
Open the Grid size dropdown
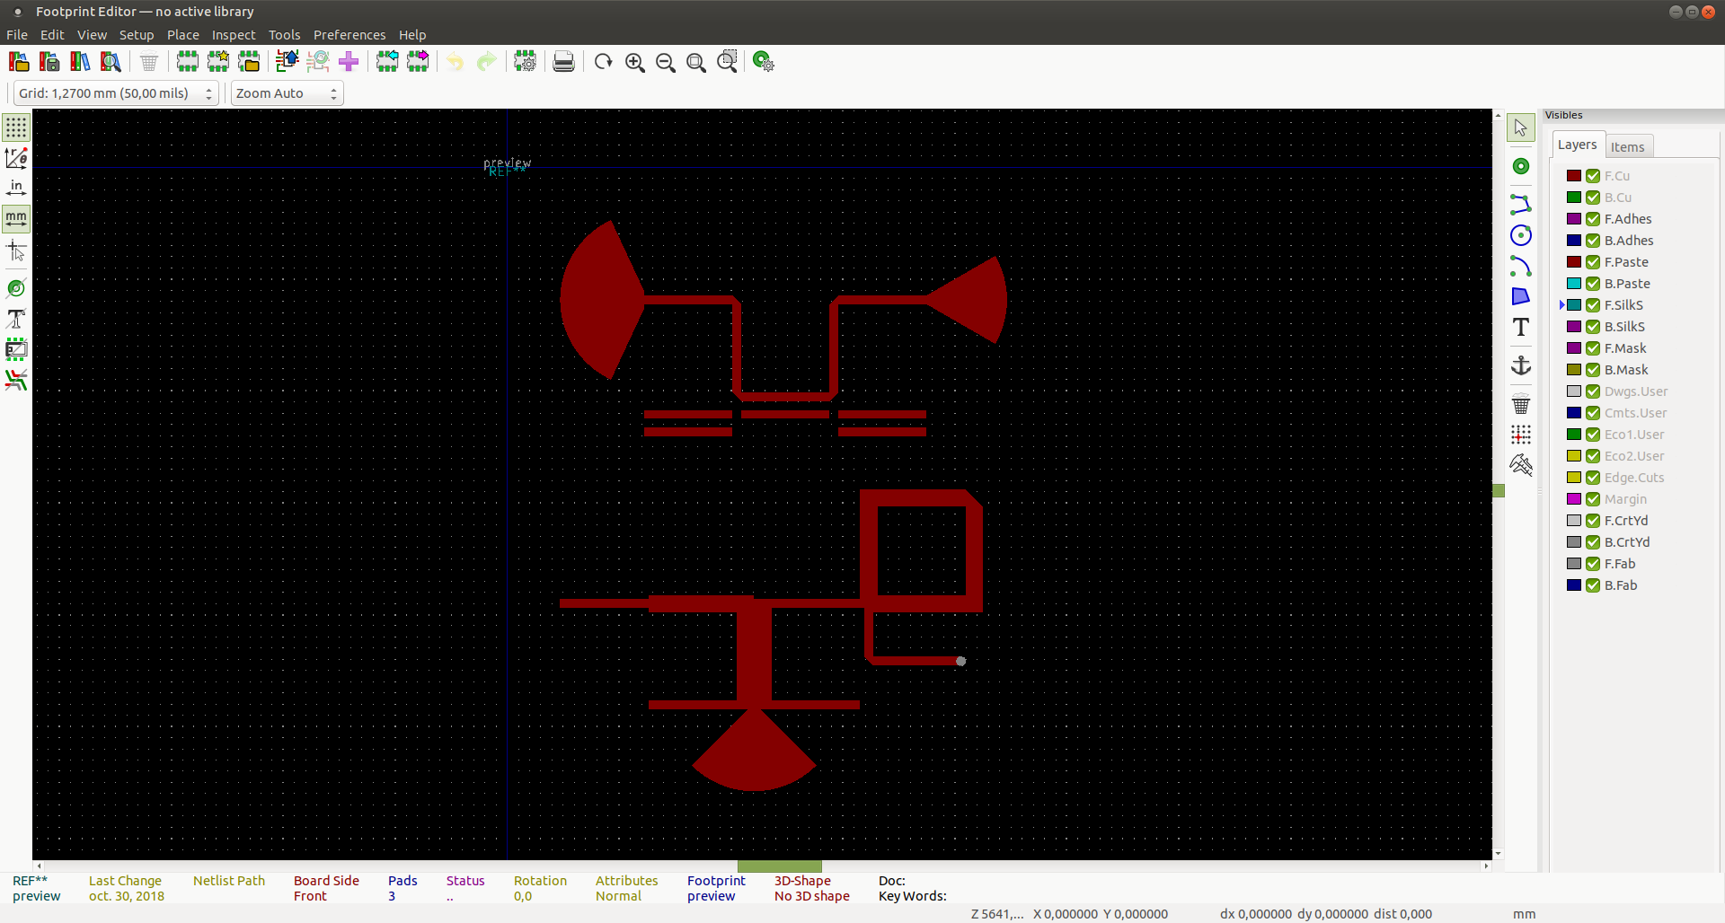point(116,93)
